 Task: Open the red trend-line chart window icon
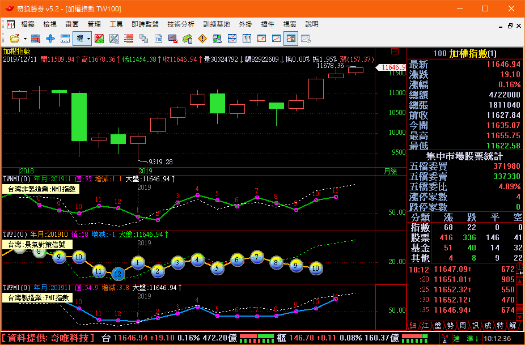232,39
